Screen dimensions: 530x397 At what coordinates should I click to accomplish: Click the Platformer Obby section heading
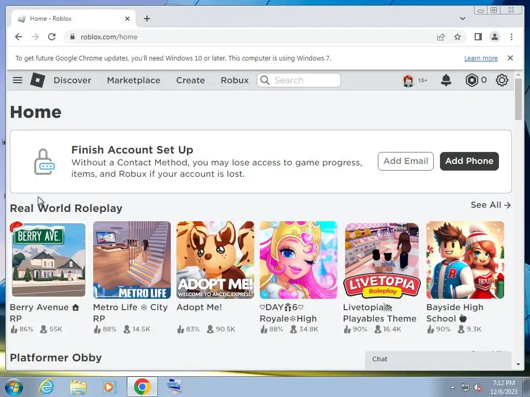[x=56, y=358]
